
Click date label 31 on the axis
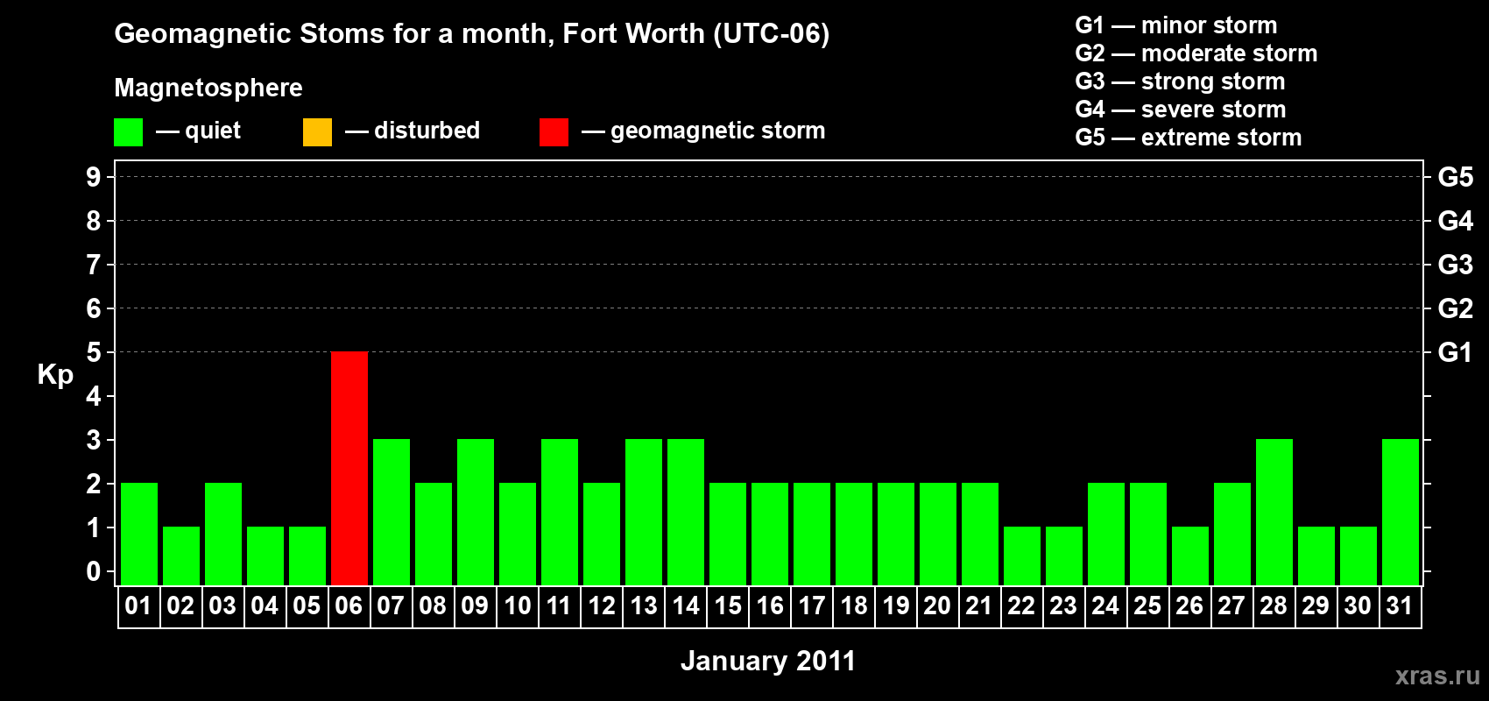click(1400, 605)
